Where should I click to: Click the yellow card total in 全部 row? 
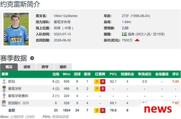(97, 110)
